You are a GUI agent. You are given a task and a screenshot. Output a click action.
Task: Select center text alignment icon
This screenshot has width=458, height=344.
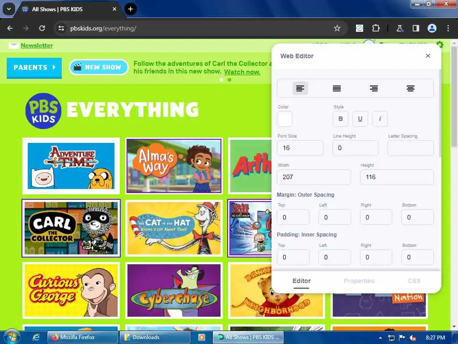pyautogui.click(x=411, y=88)
